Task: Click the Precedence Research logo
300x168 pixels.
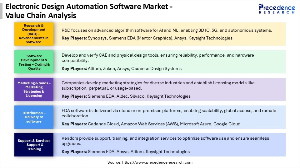Action: (x=277, y=9)
